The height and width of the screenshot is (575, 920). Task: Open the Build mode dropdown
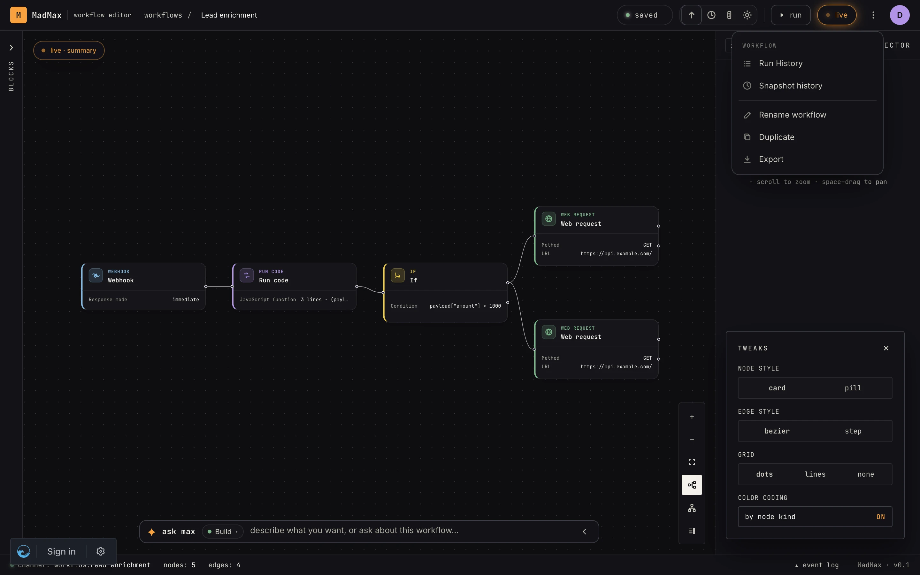[223, 532]
